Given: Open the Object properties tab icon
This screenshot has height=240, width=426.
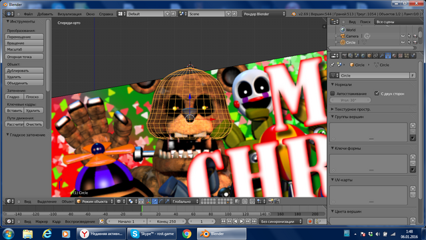Looking at the screenshot, I should (369, 56).
